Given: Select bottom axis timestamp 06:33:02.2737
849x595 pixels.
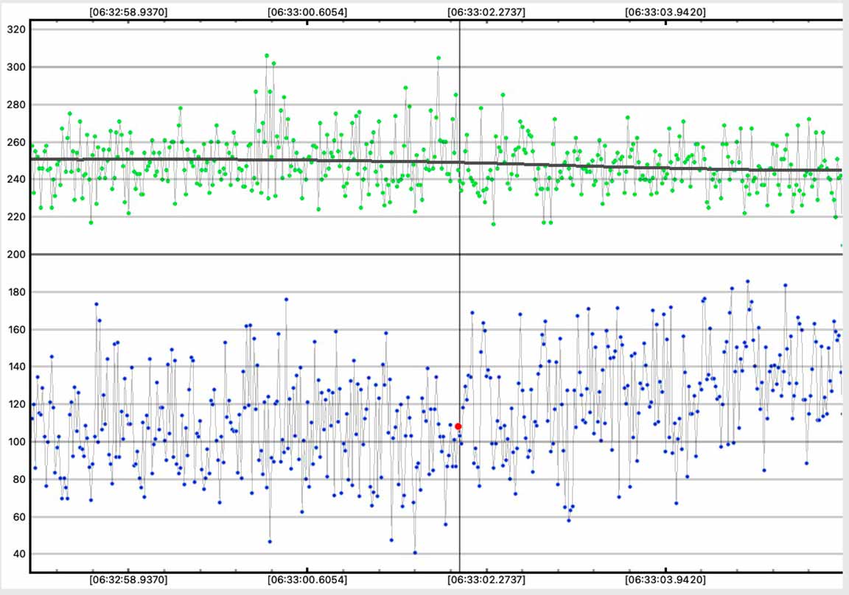Looking at the screenshot, I should [486, 580].
